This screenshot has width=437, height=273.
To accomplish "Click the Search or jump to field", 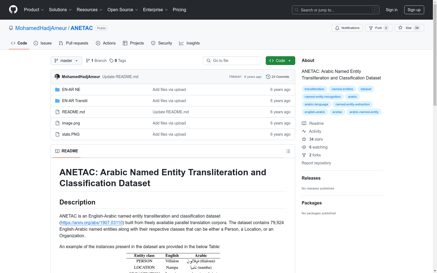I will point(336,10).
